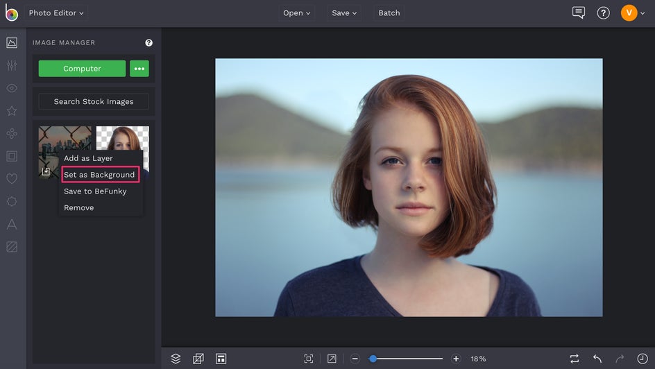Select the Text tool icon
Image resolution: width=655 pixels, height=369 pixels.
coord(12,224)
